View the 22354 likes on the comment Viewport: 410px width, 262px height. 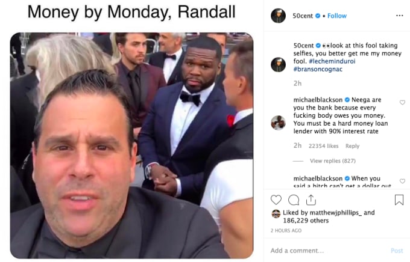pos(323,146)
